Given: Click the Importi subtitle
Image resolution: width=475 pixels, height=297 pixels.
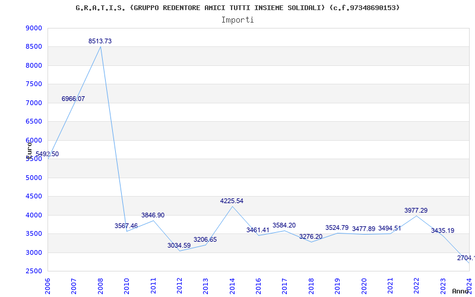Looking at the screenshot, I should (237, 20).
